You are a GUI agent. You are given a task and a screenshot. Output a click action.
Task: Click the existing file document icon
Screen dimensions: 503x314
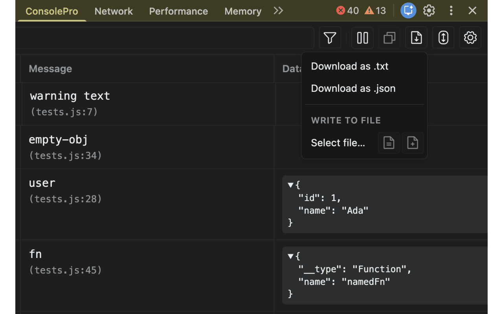pyautogui.click(x=389, y=143)
